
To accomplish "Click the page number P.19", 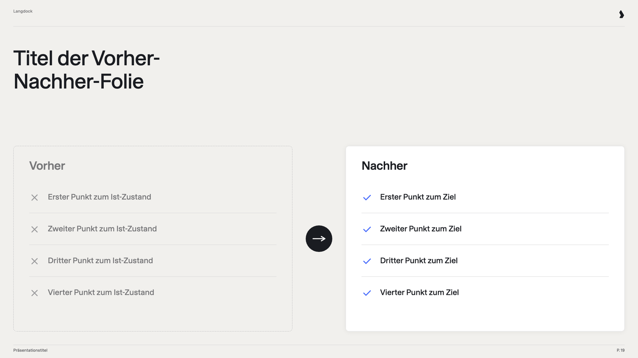I will (620, 350).
